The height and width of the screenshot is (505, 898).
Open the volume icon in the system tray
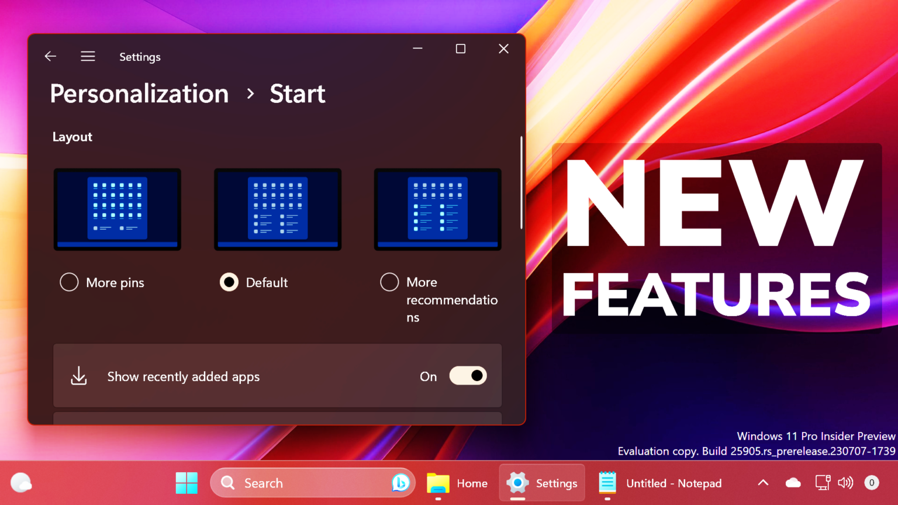[845, 483]
